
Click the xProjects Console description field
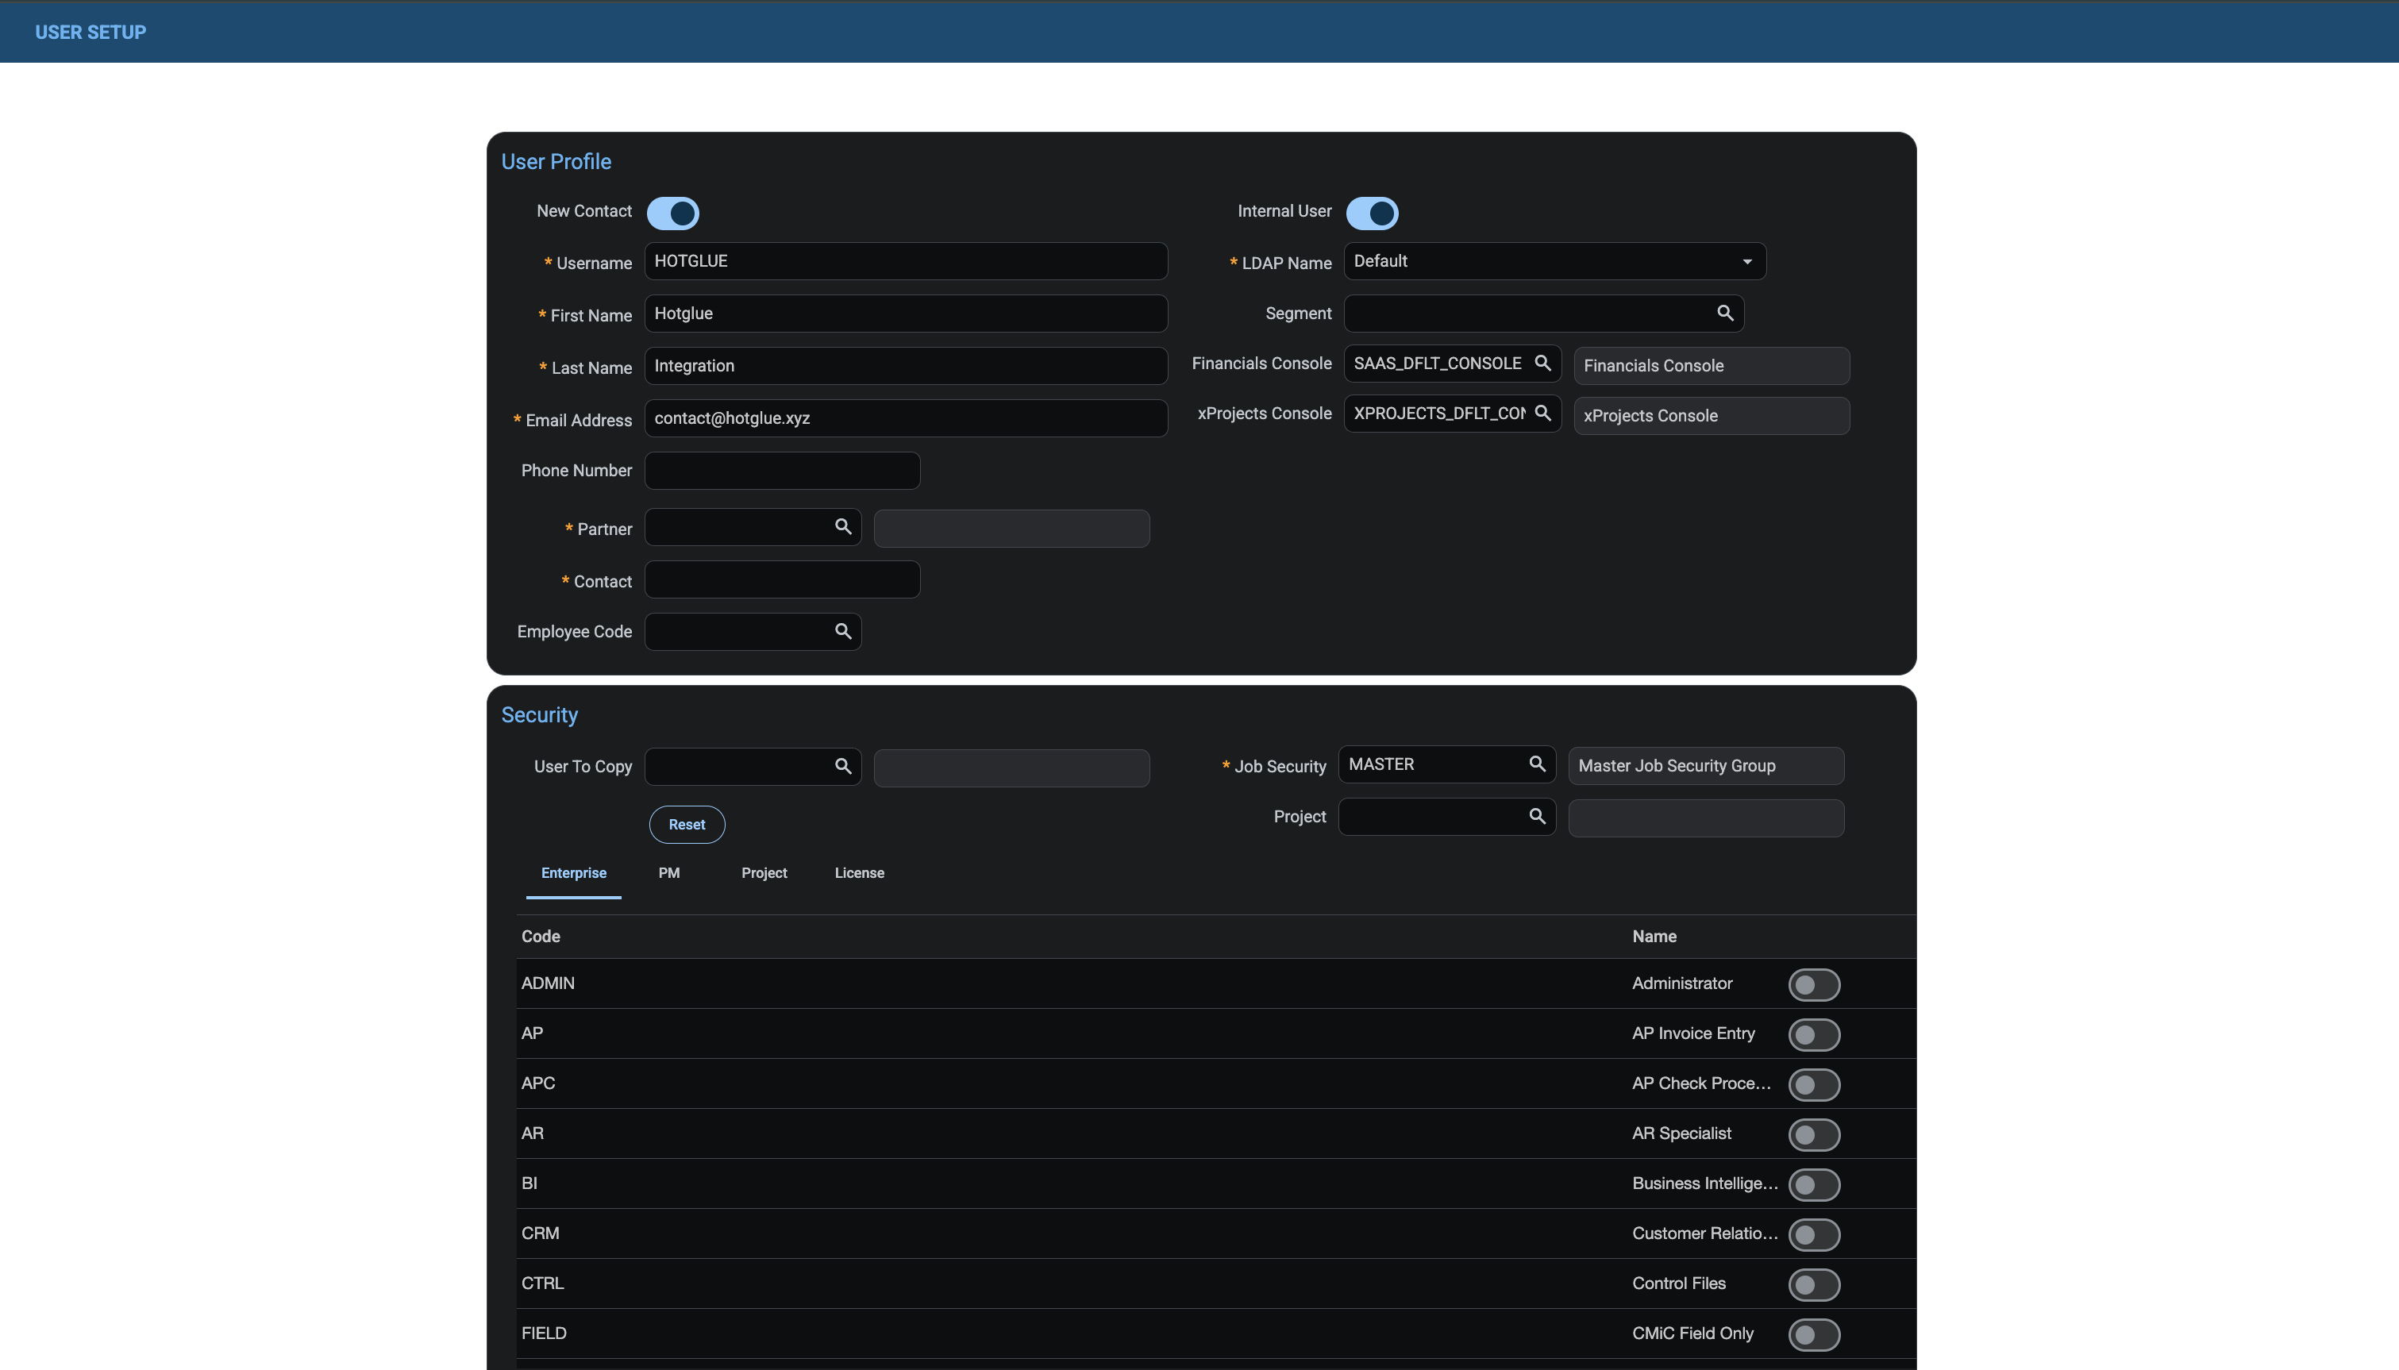[1712, 416]
